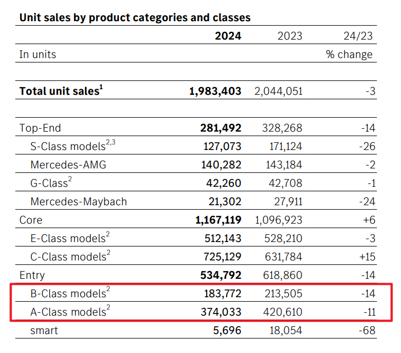
Task: Click the '% change' label
Action: click(349, 54)
